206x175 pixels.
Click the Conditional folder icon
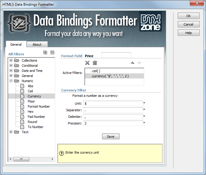coord(17,66)
